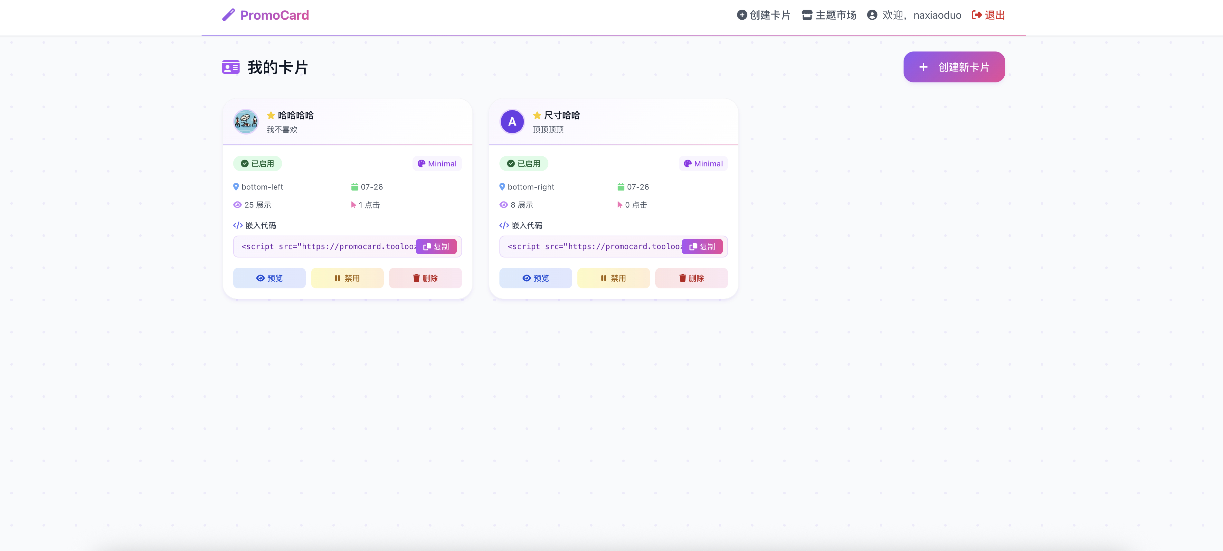Click the 欢迎, naxiaoduo user menu

tap(914, 15)
